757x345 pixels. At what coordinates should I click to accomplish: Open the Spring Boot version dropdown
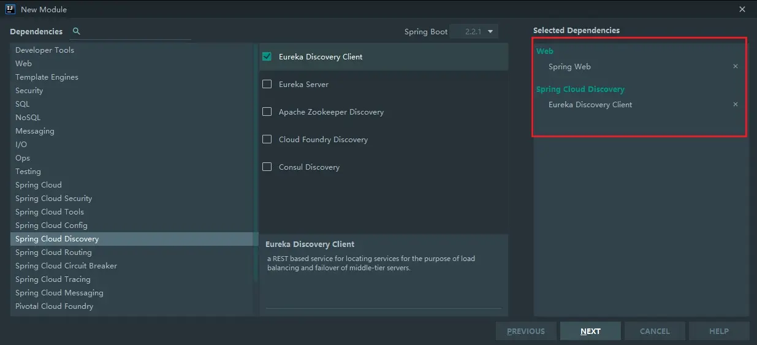(x=474, y=31)
